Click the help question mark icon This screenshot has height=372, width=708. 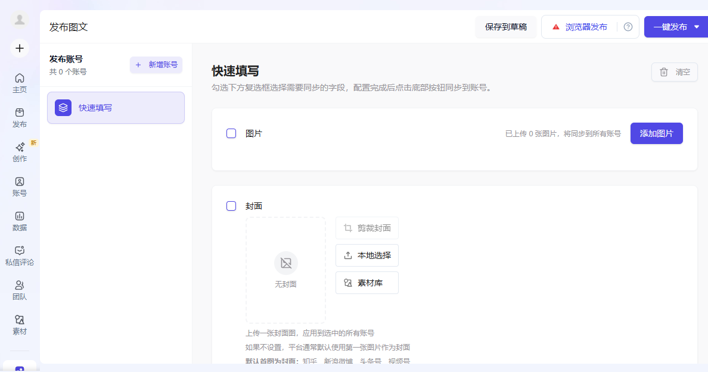(x=628, y=27)
